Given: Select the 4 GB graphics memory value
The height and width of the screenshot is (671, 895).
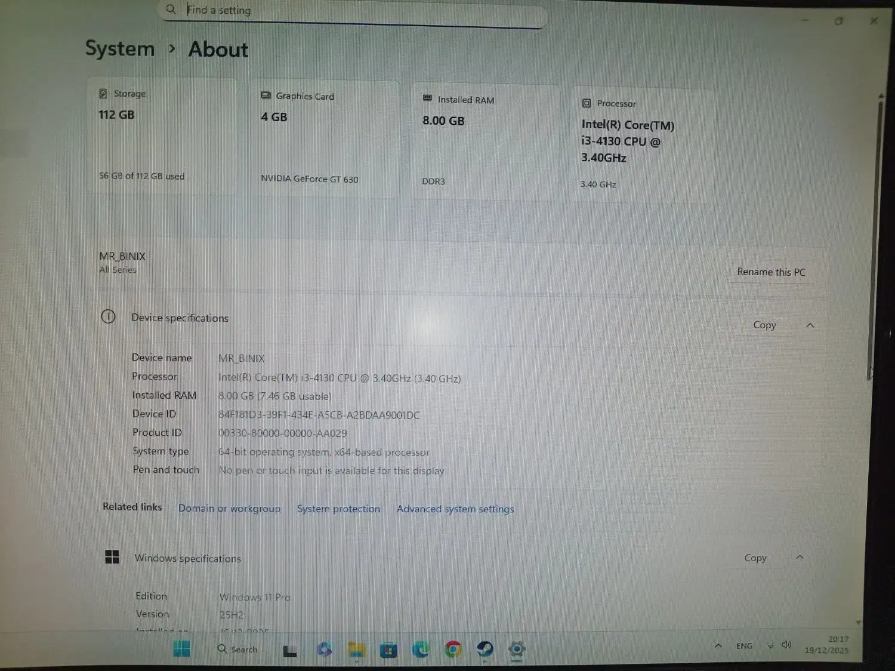Looking at the screenshot, I should point(274,117).
